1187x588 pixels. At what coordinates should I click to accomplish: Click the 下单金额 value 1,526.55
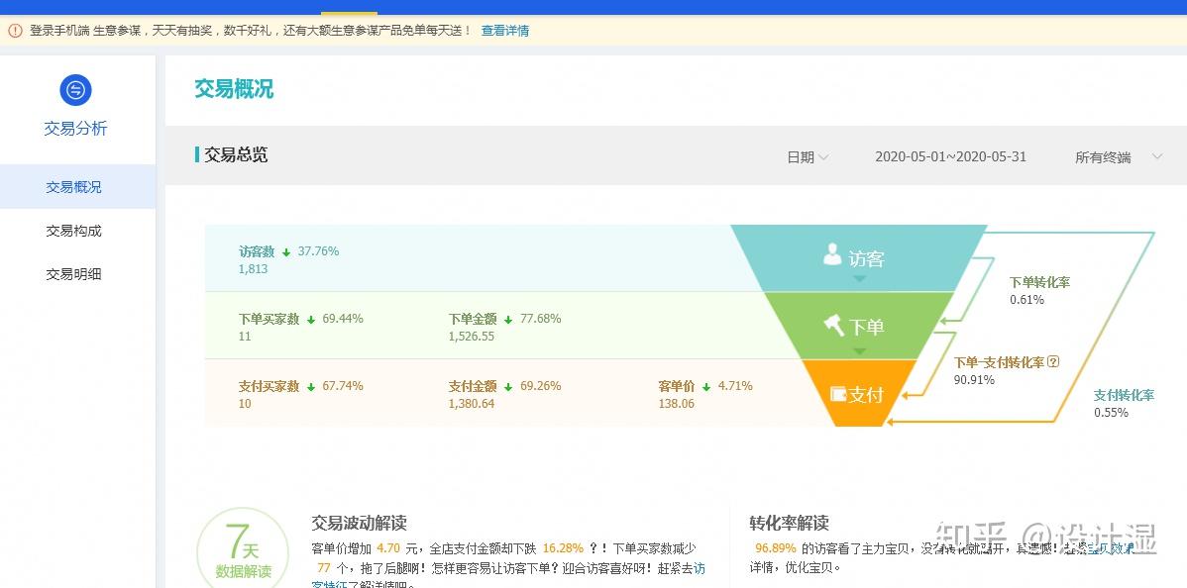click(472, 336)
